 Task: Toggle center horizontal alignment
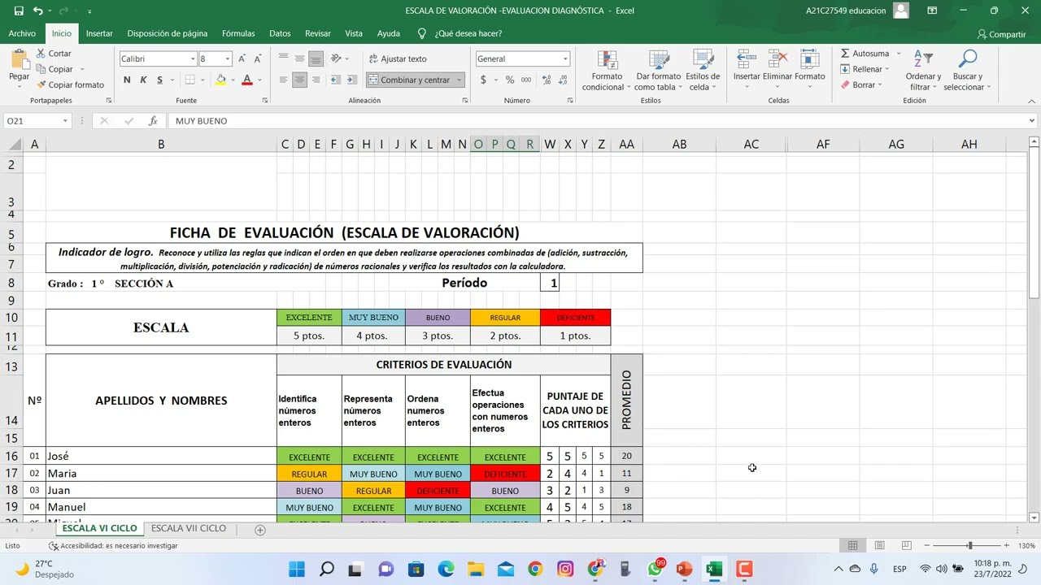(x=299, y=80)
